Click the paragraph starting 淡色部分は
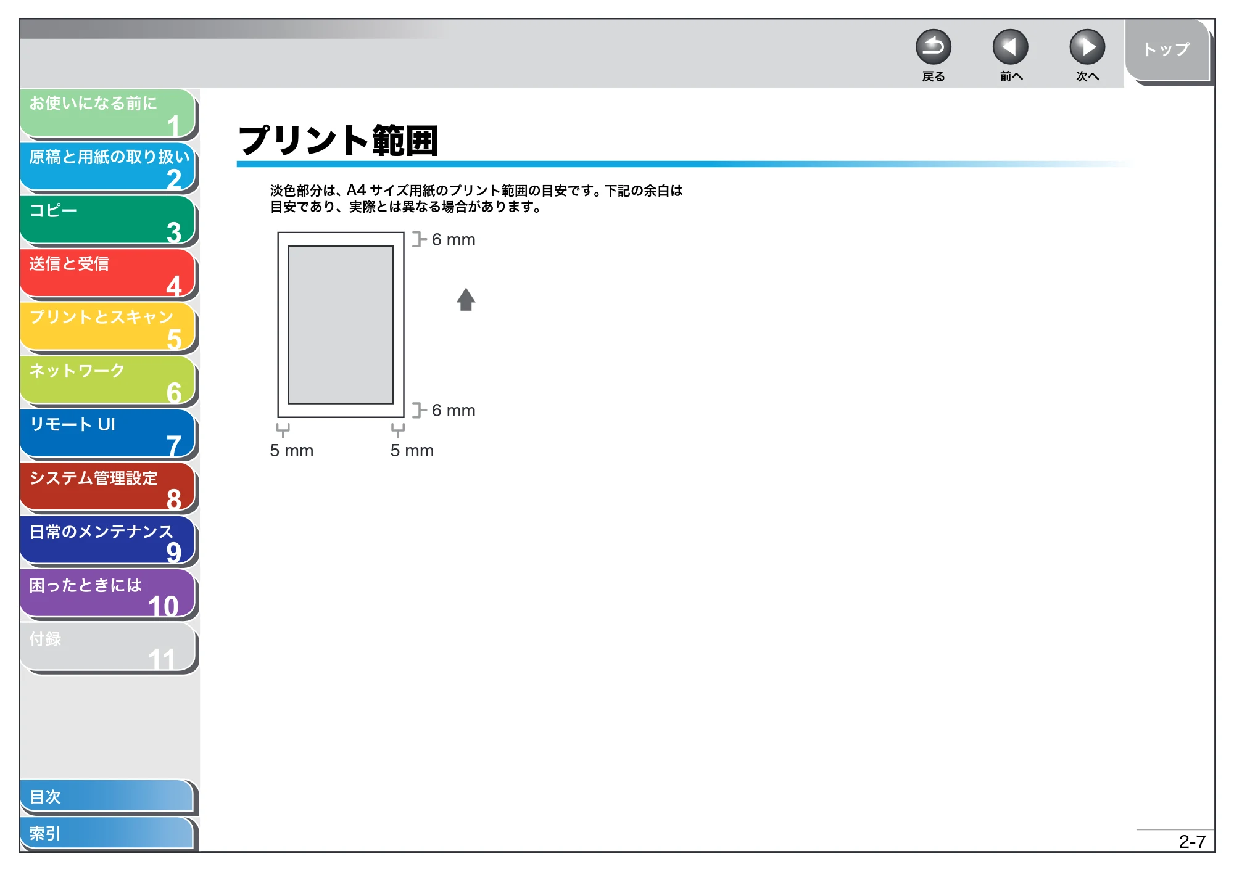 coord(476,199)
